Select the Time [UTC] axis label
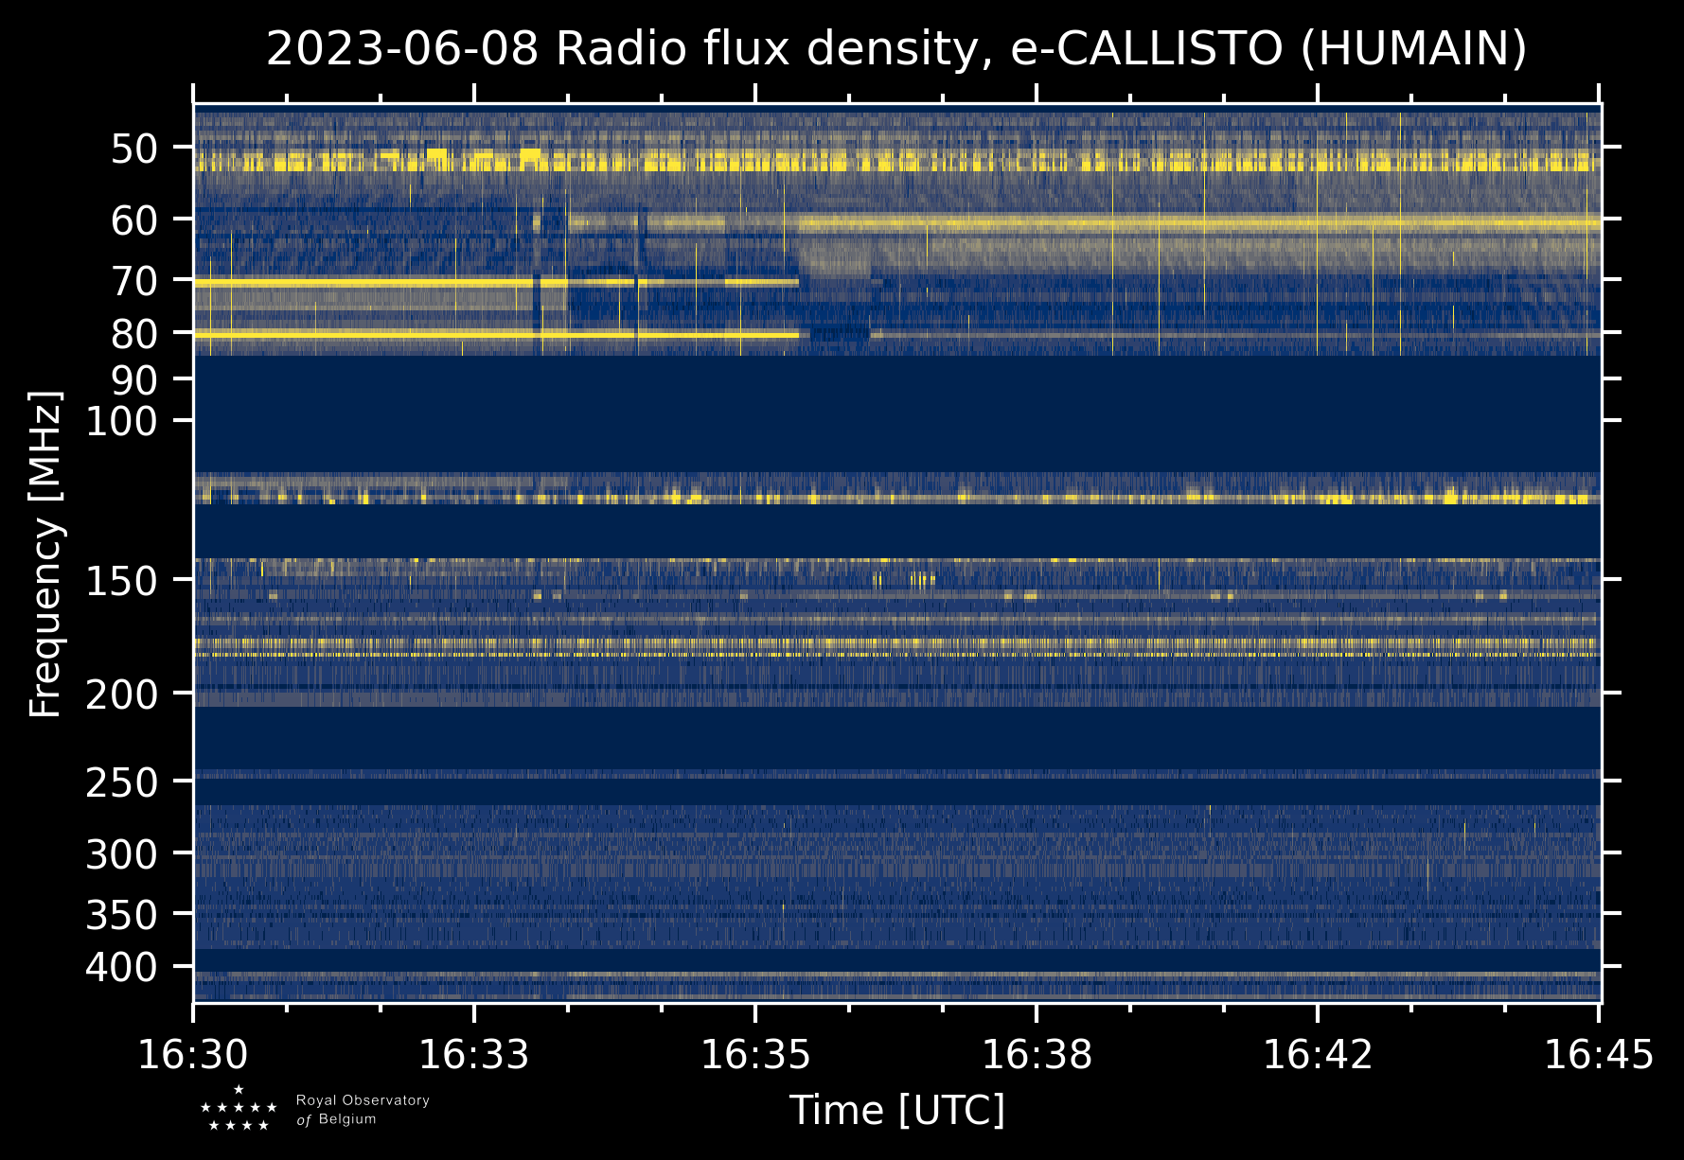 pyautogui.click(x=896, y=1110)
